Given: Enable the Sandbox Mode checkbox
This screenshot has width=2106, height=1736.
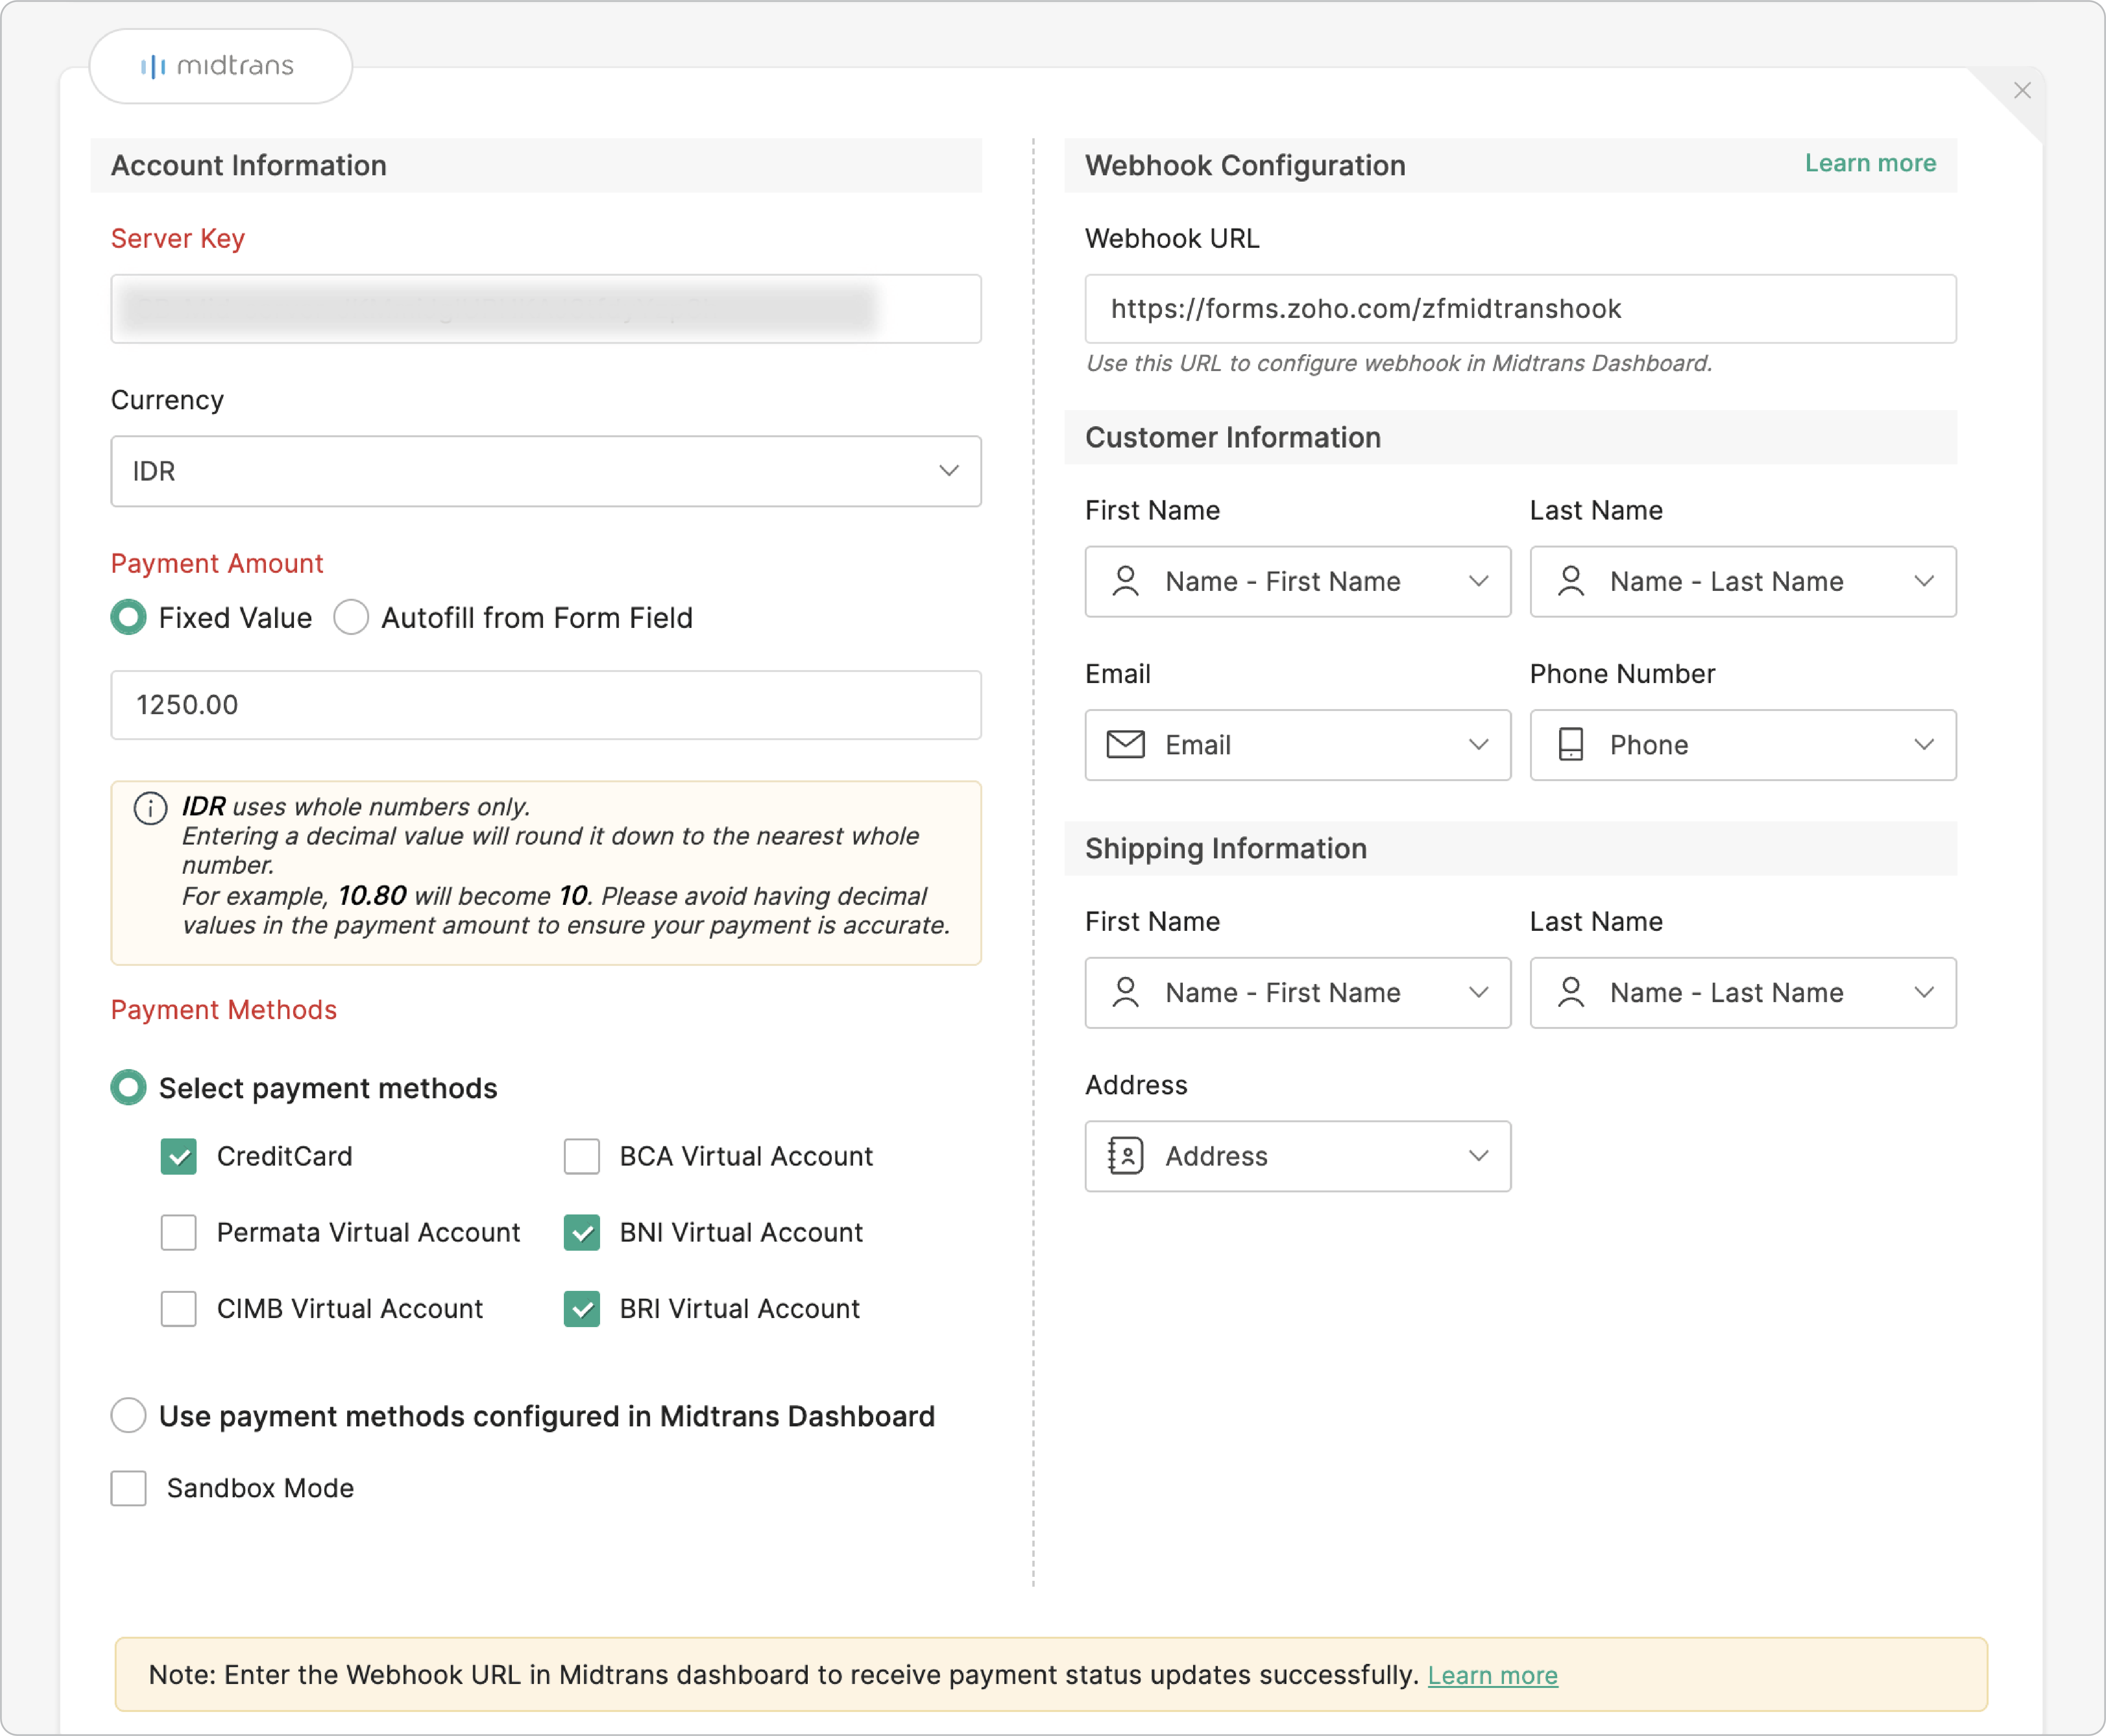Looking at the screenshot, I should pyautogui.click(x=129, y=1488).
